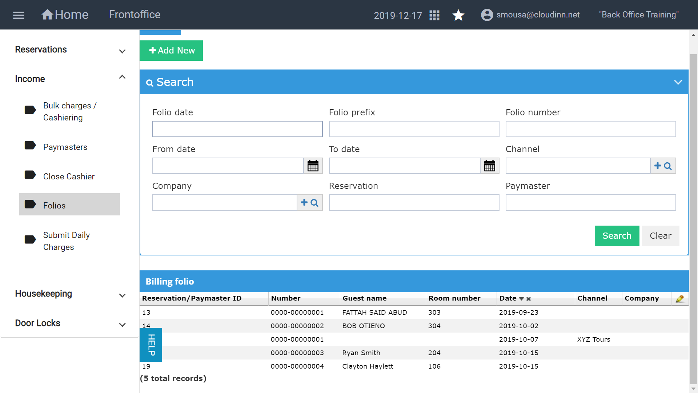The width and height of the screenshot is (698, 393).
Task: Open the To date calendar picker
Action: tap(490, 166)
